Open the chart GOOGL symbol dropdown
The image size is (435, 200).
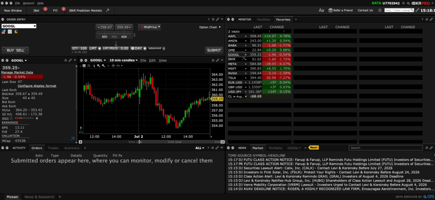click(98, 60)
